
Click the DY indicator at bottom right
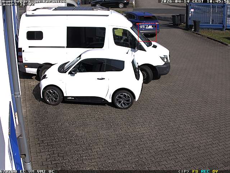215,171
